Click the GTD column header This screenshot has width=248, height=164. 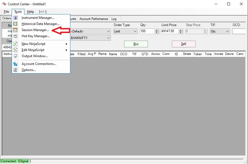pos(145,54)
